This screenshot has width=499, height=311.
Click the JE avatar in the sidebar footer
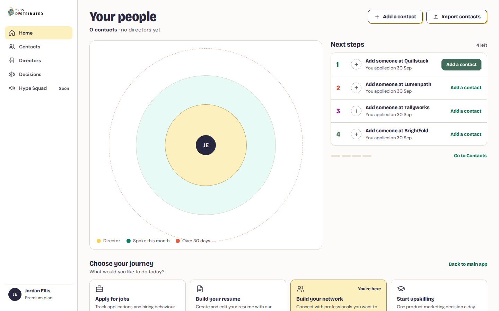(x=15, y=294)
